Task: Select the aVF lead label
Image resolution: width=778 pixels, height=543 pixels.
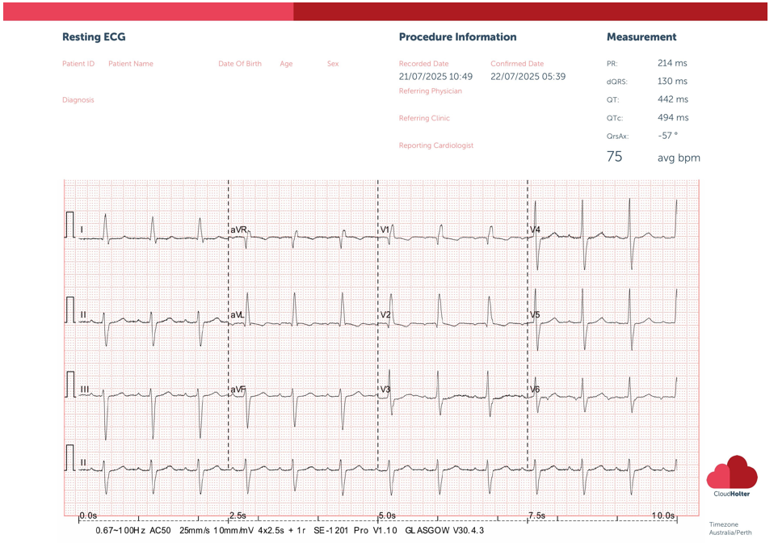Action: [238, 389]
